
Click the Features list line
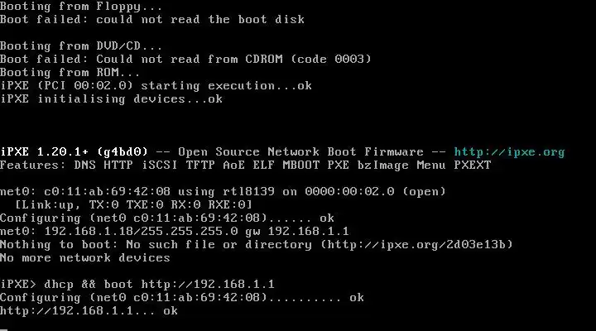point(246,165)
